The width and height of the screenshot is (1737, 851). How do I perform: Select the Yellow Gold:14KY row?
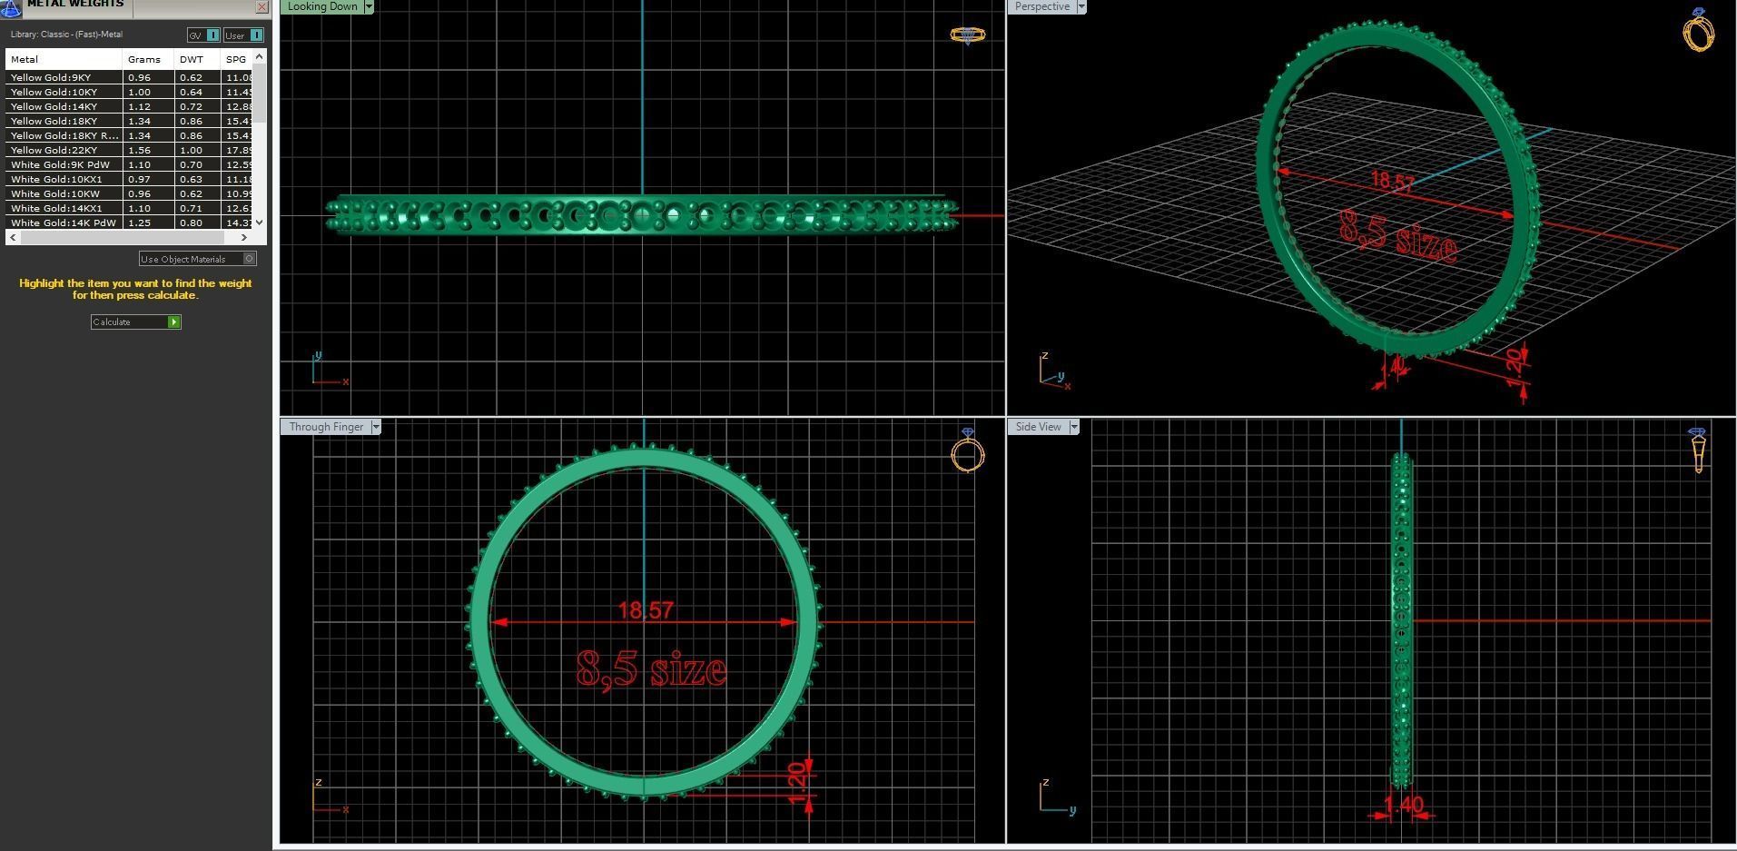pyautogui.click(x=129, y=106)
